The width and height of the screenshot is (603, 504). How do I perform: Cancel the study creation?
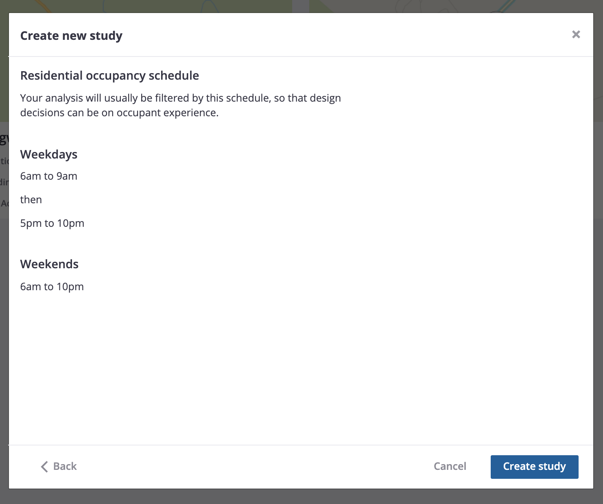click(x=450, y=466)
